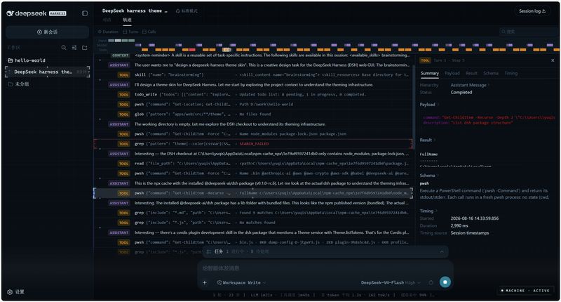Switch to the tab left of 轨迹

pyautogui.click(x=107, y=20)
